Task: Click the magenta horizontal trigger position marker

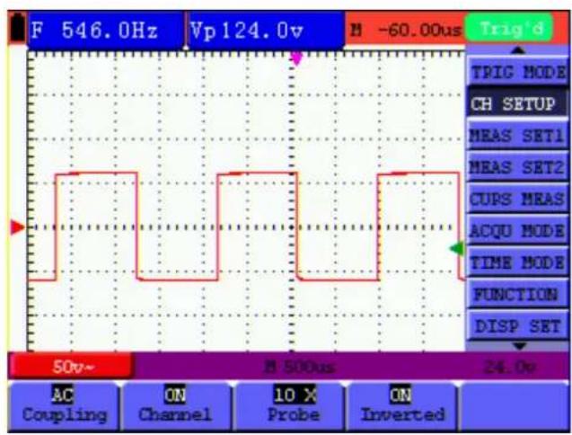Action: coord(297,58)
